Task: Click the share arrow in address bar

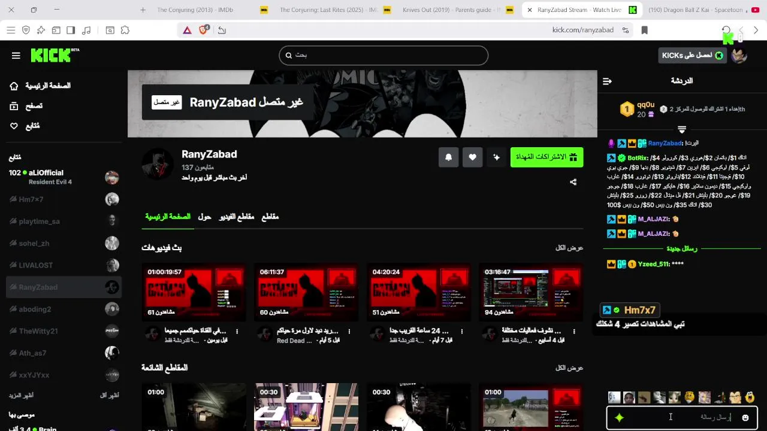Action: [222, 30]
